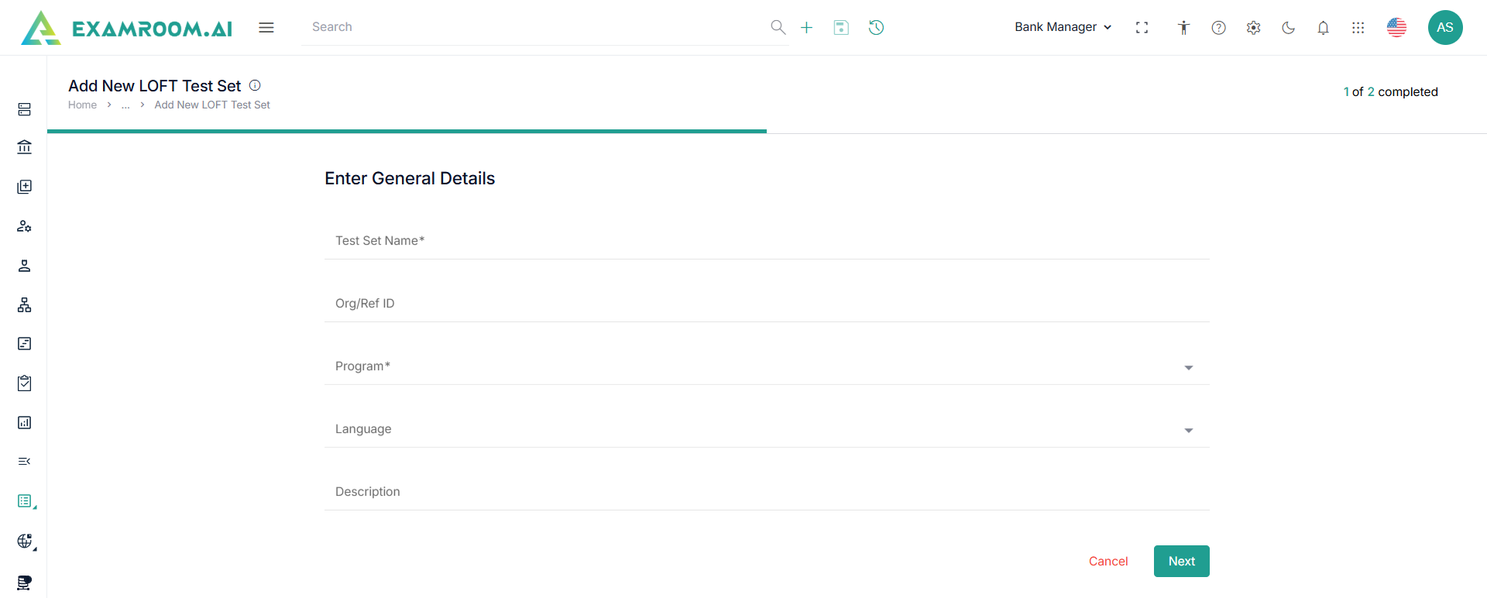Click the '1 of 2 completed' text
1487x598 pixels.
click(x=1390, y=91)
